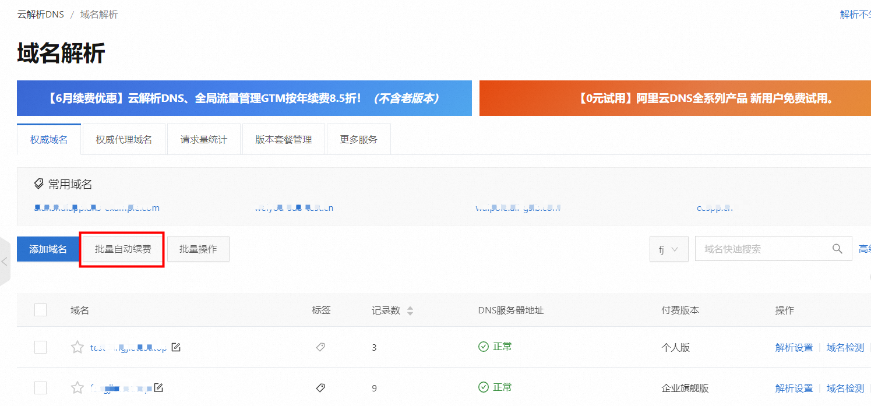Click the 域名解析 breadcrumb item
871x406 pixels.
tap(99, 15)
